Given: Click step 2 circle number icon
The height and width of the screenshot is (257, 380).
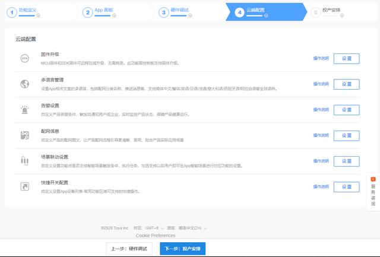Looking at the screenshot, I should click(87, 12).
